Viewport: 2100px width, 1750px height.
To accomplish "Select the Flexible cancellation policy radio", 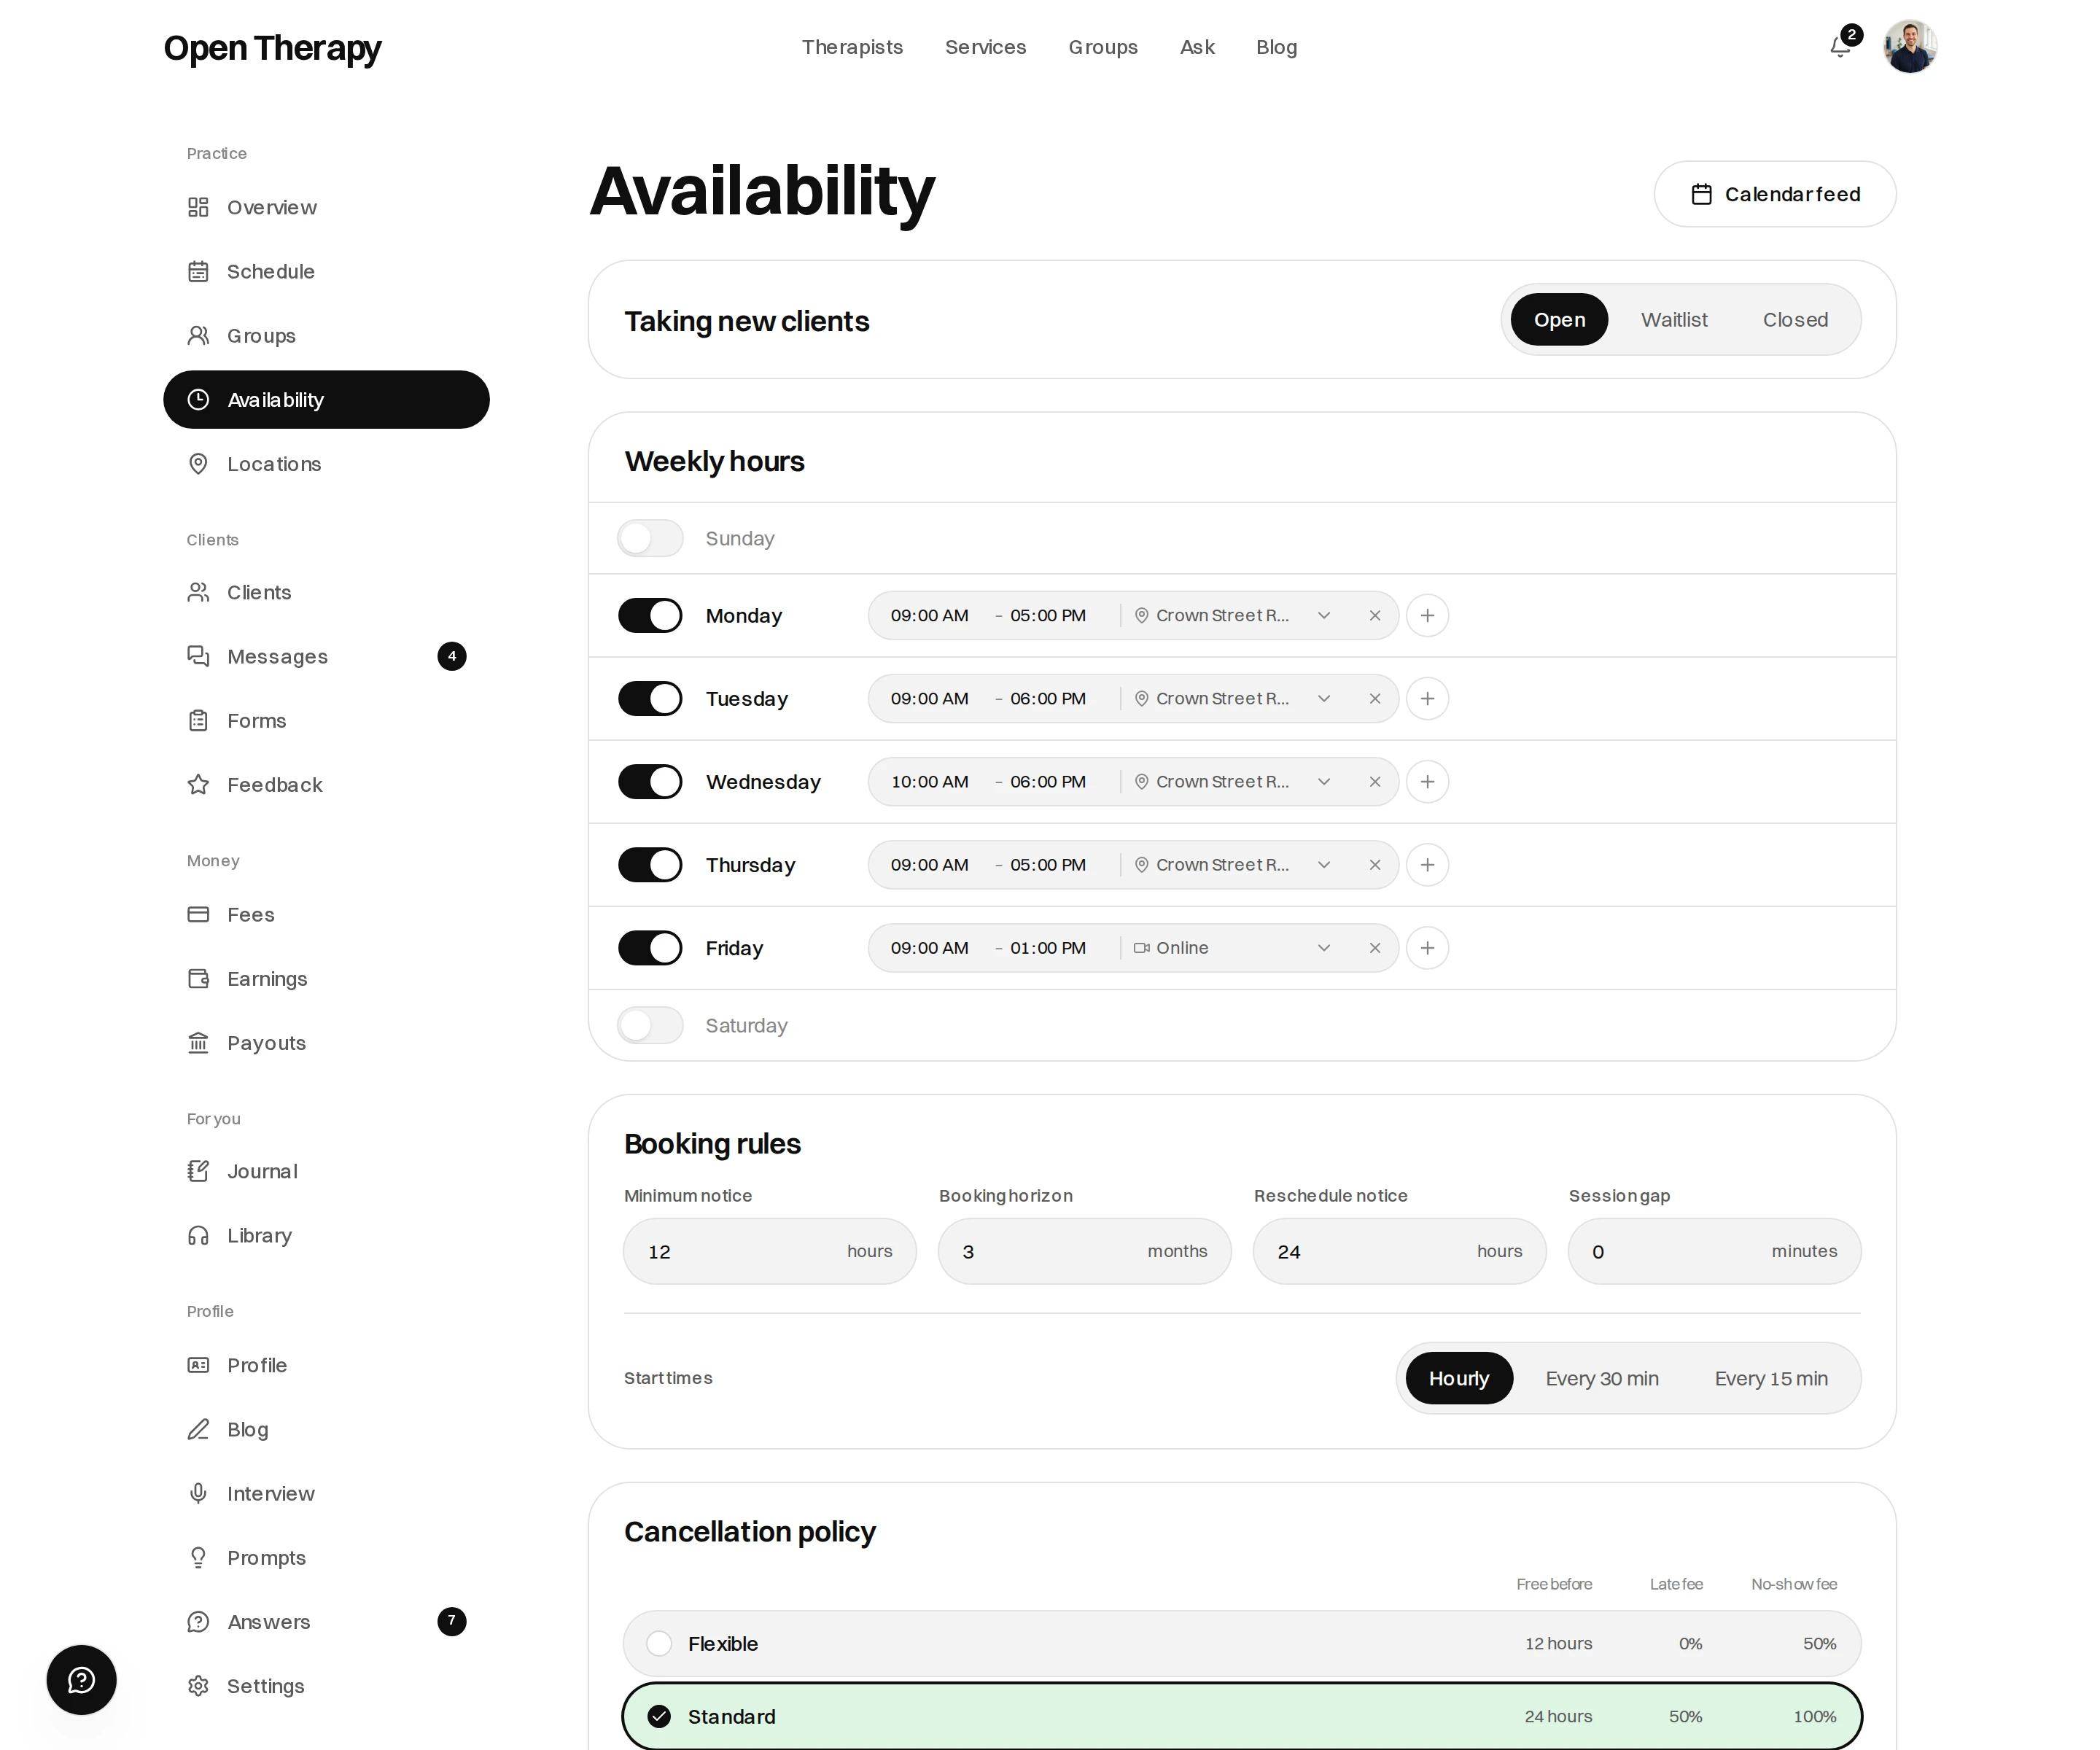I will [659, 1643].
